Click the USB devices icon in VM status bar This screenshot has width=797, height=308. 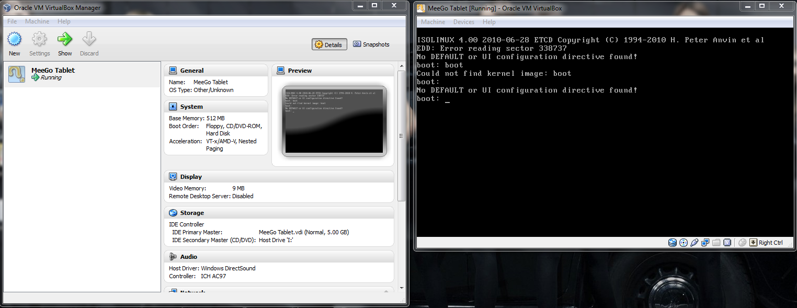coord(694,243)
